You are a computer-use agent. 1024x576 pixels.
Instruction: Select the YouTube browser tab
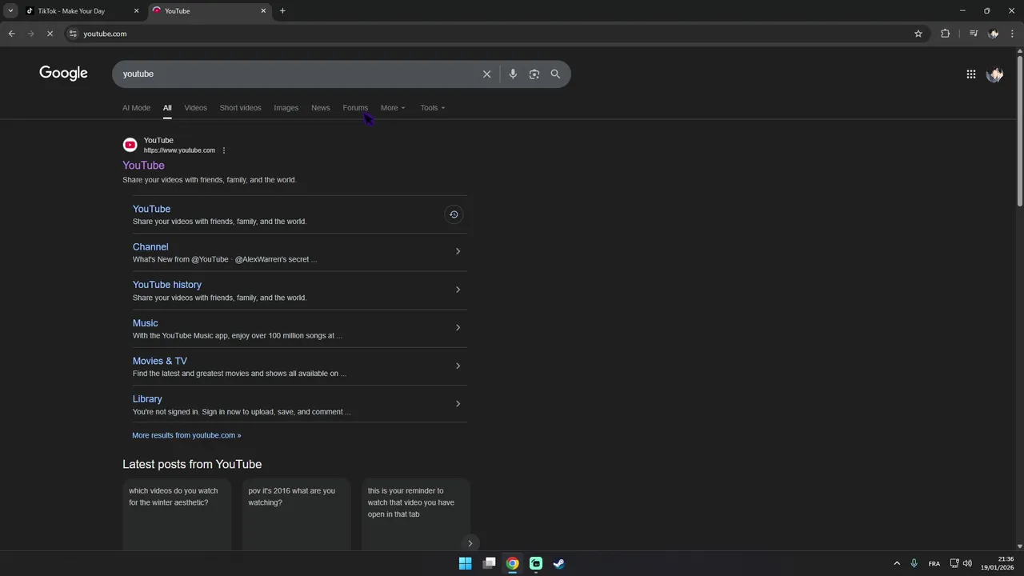(210, 11)
